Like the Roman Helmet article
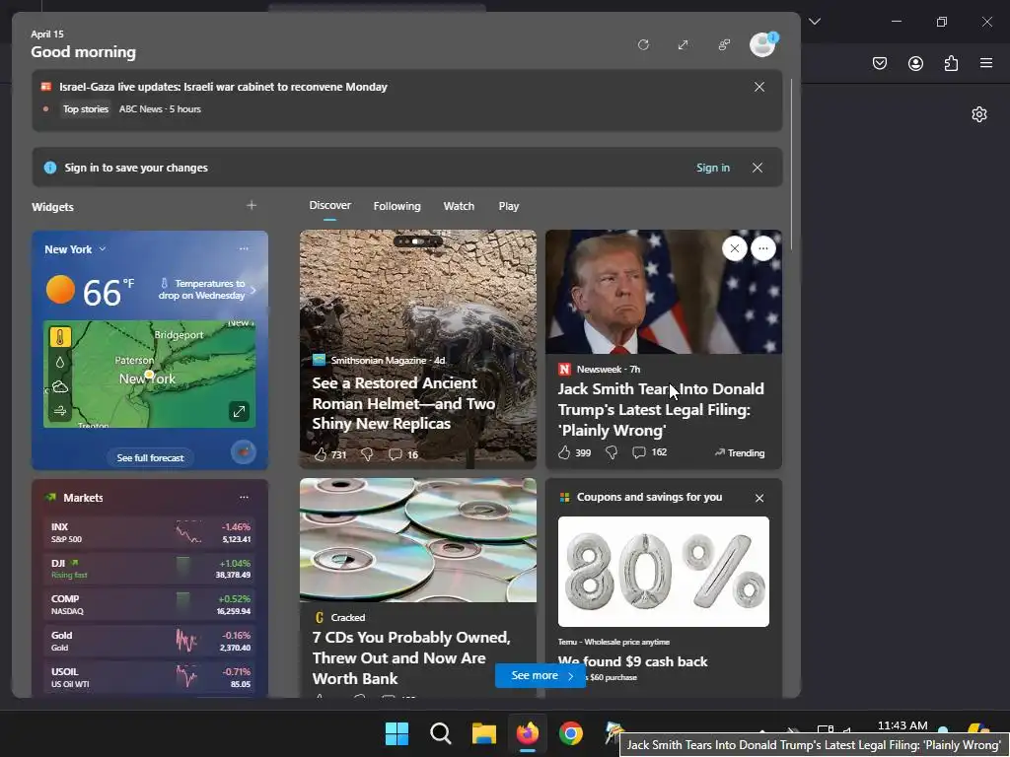This screenshot has height=757, width=1010. click(321, 454)
